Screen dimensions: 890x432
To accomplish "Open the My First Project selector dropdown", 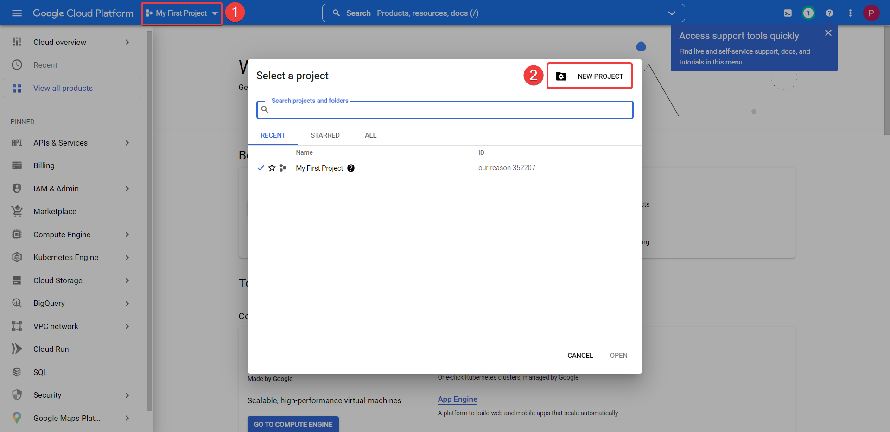I will (182, 13).
